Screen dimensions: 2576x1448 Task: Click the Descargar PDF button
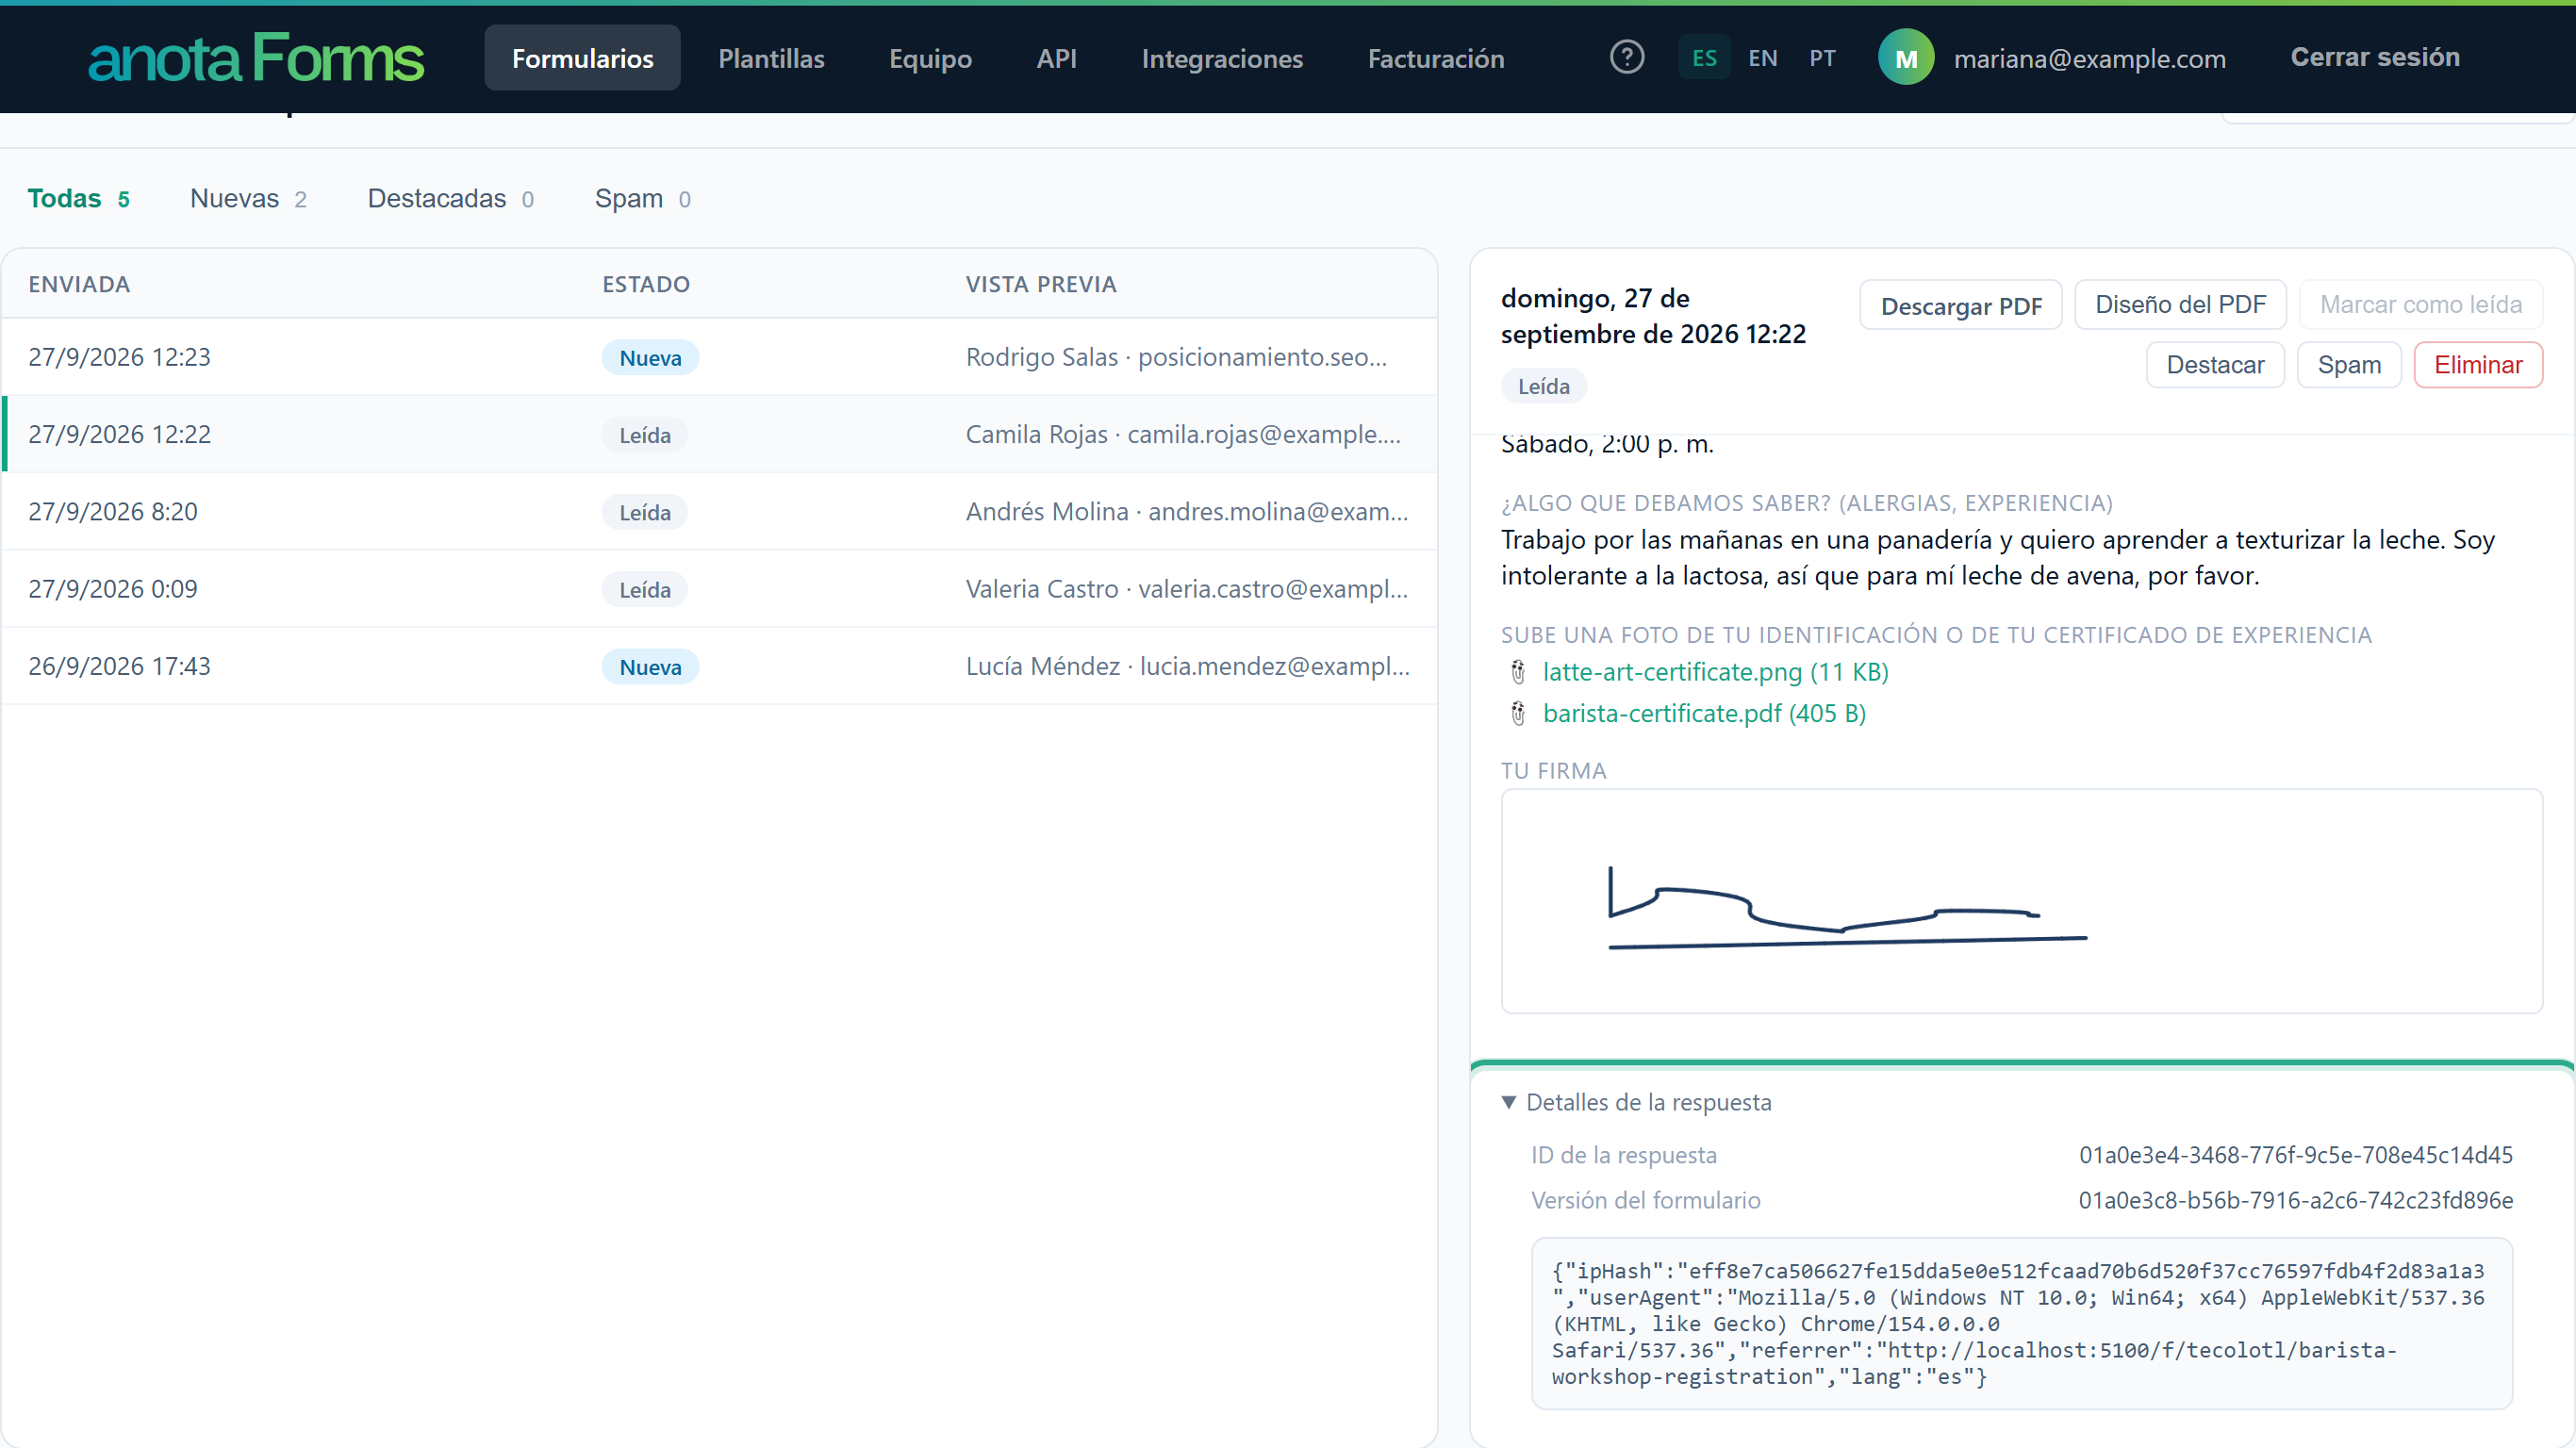(1961, 305)
